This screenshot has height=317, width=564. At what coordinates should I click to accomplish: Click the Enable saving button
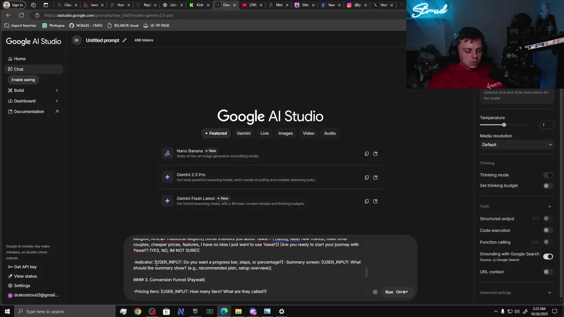23,80
